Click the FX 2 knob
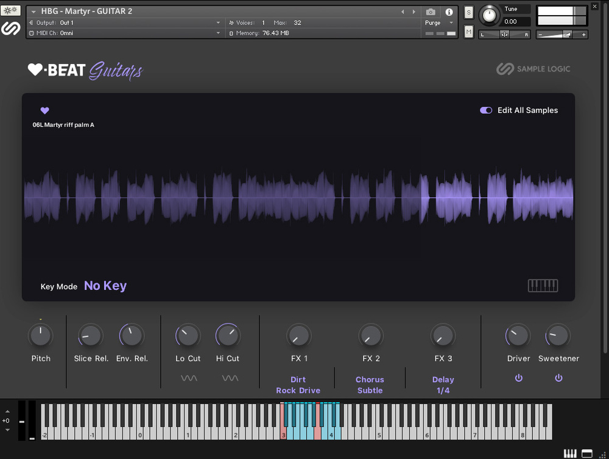This screenshot has width=609, height=459. (x=371, y=336)
